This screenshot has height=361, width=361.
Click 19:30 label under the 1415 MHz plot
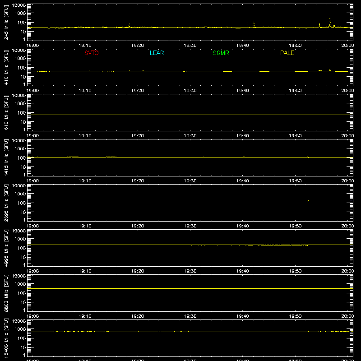pos(190,181)
